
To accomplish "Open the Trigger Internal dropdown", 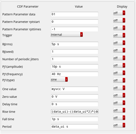I will 67,35.
